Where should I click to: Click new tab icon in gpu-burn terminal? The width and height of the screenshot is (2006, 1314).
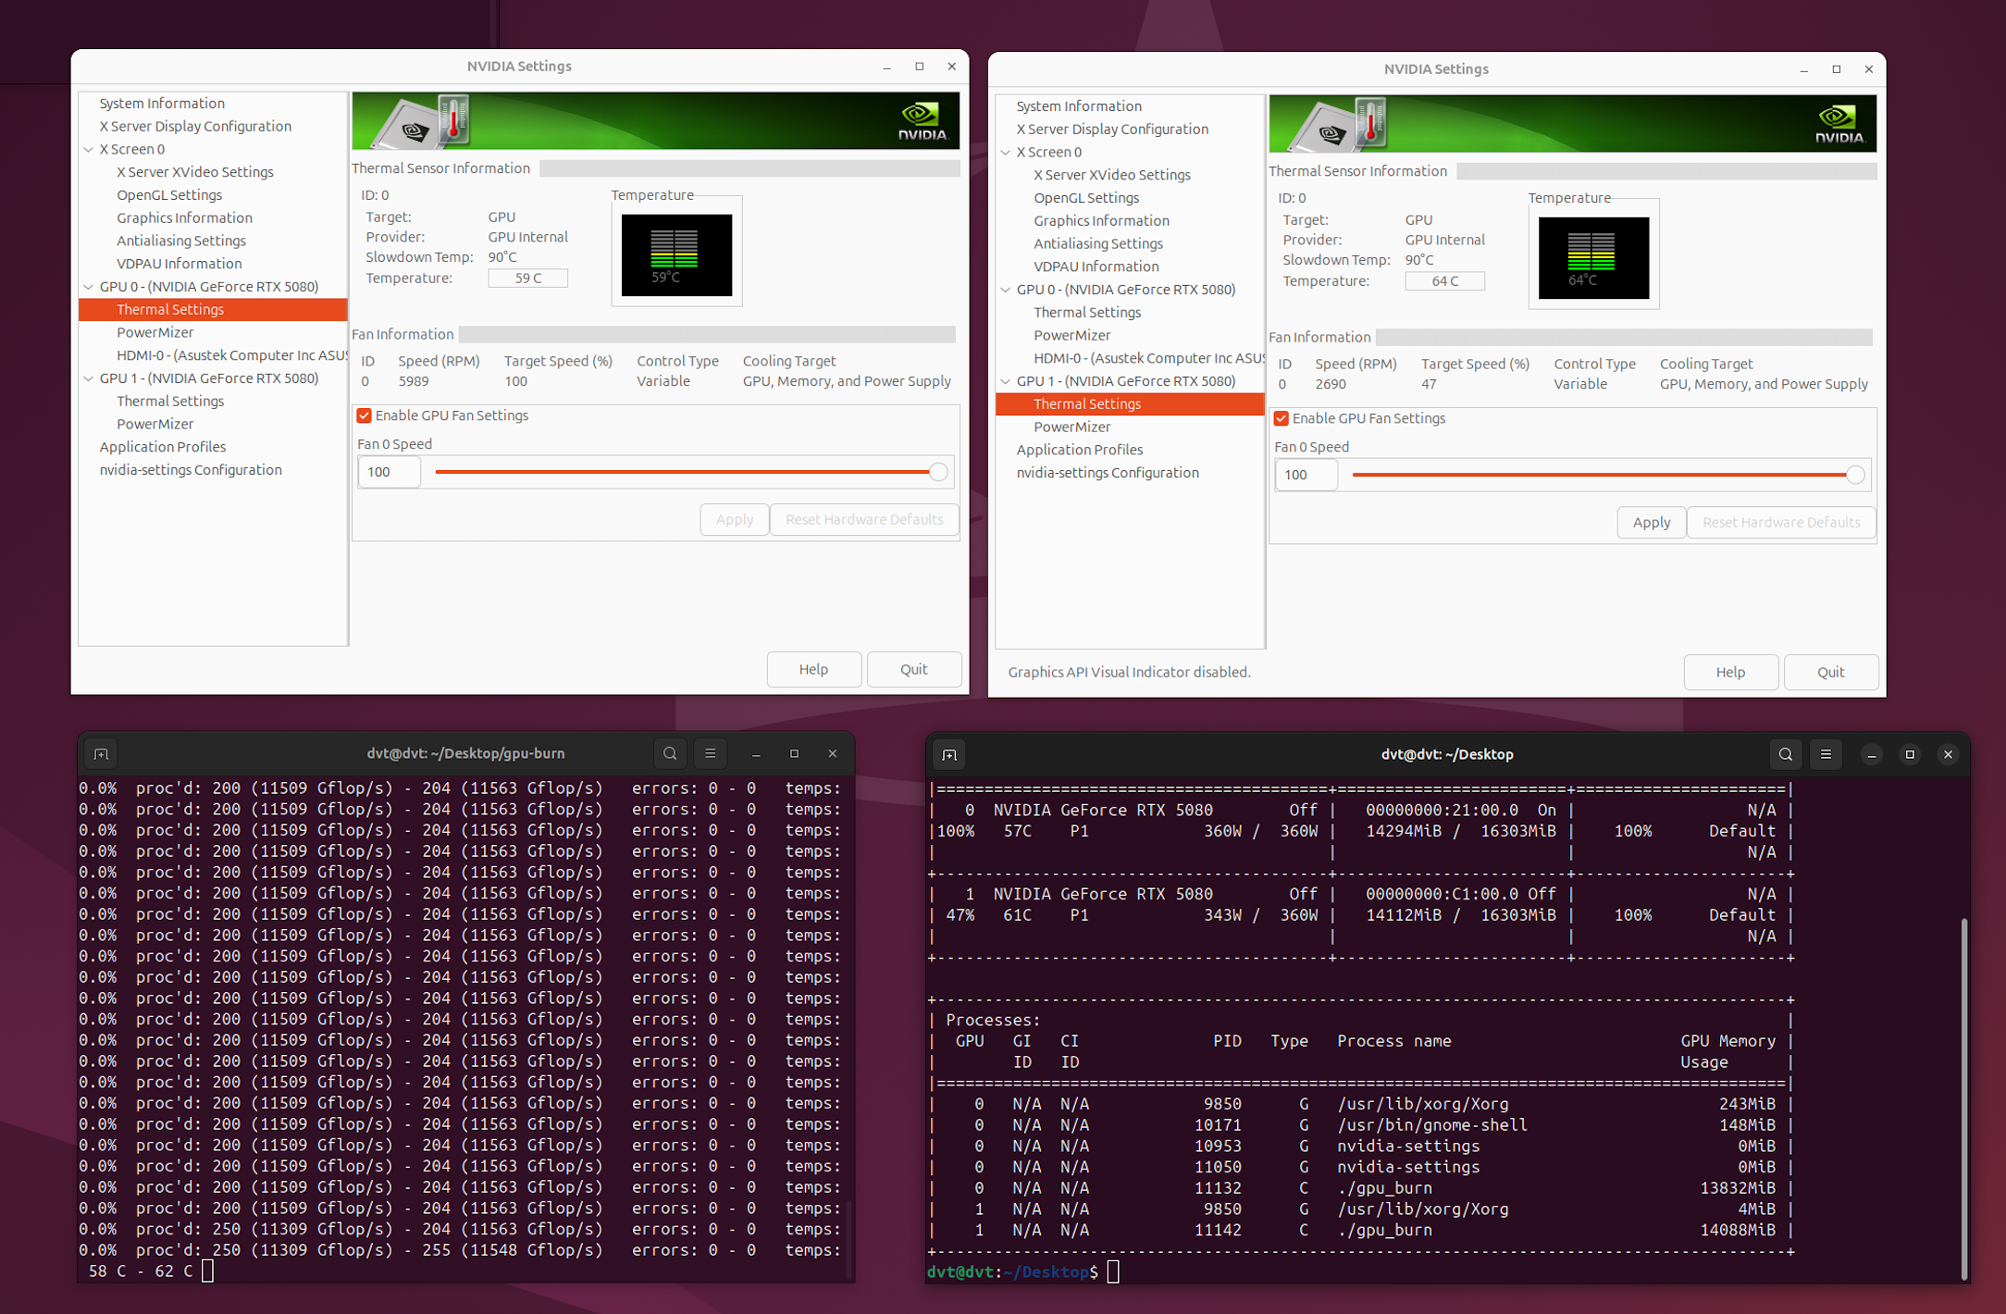[102, 754]
